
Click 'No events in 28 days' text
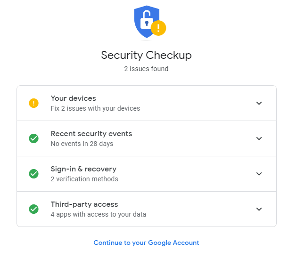point(82,144)
